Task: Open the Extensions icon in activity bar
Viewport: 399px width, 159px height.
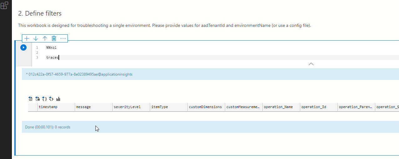Action: pos(5,5)
